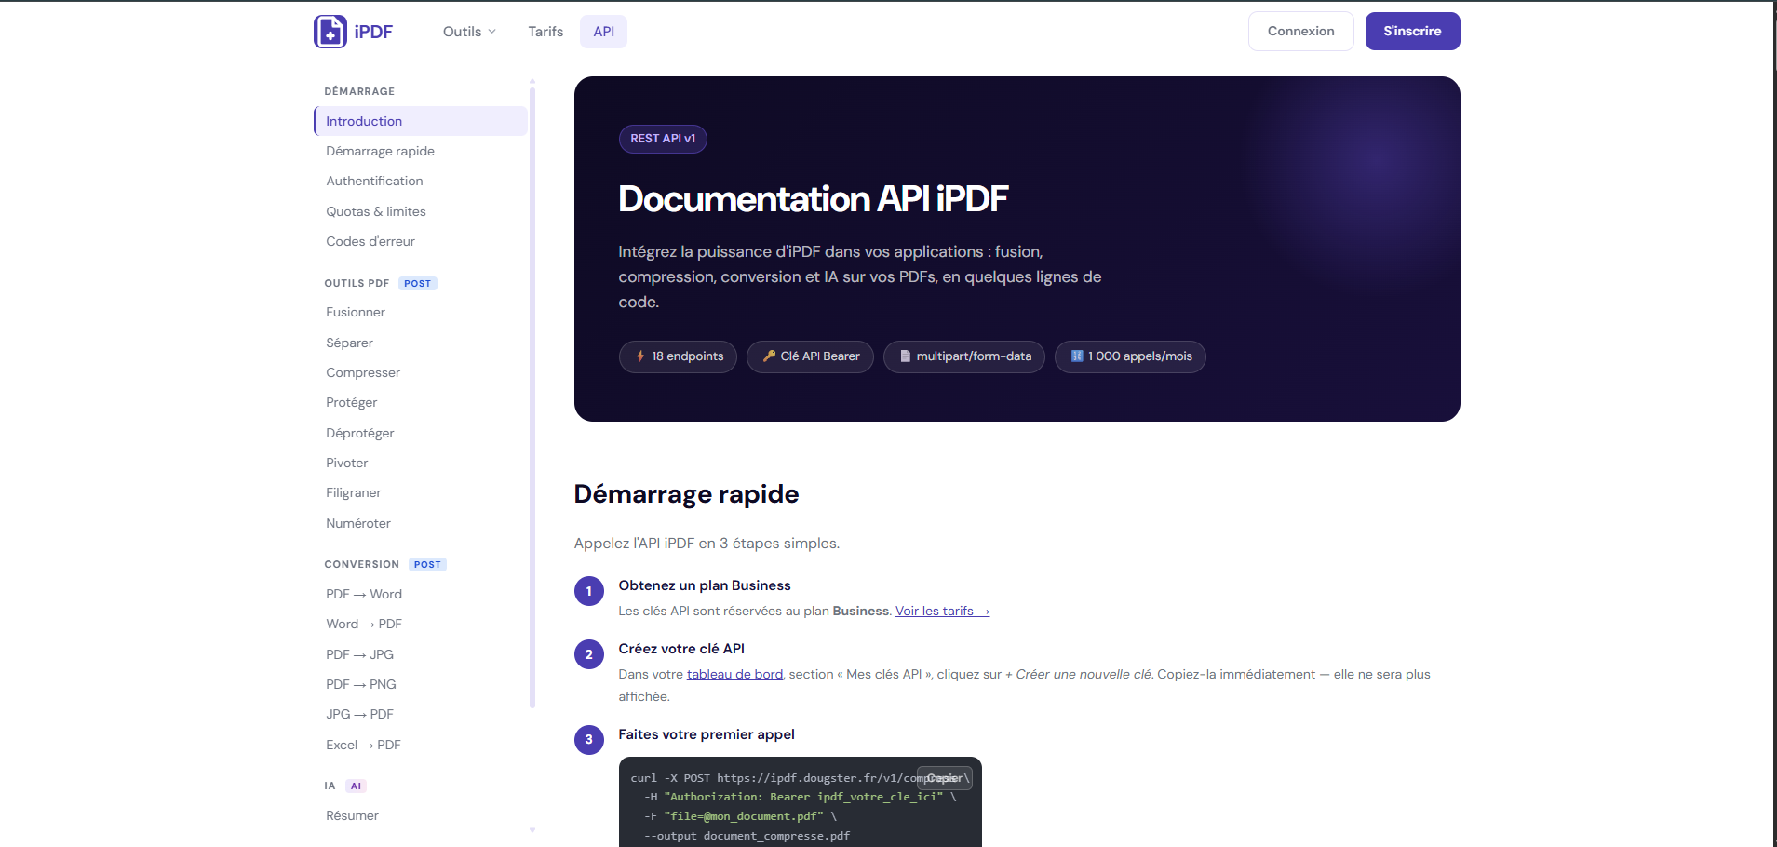Click the REST API v1 badge
Screen dimensions: 1777x847
tap(663, 139)
